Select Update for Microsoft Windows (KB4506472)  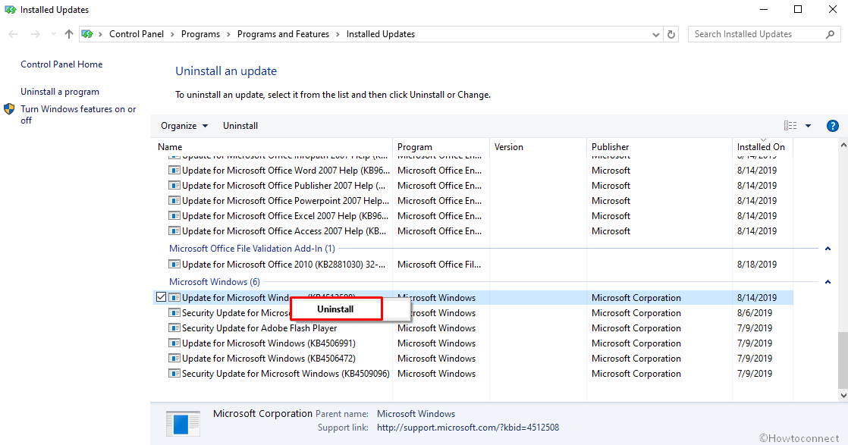pos(269,359)
